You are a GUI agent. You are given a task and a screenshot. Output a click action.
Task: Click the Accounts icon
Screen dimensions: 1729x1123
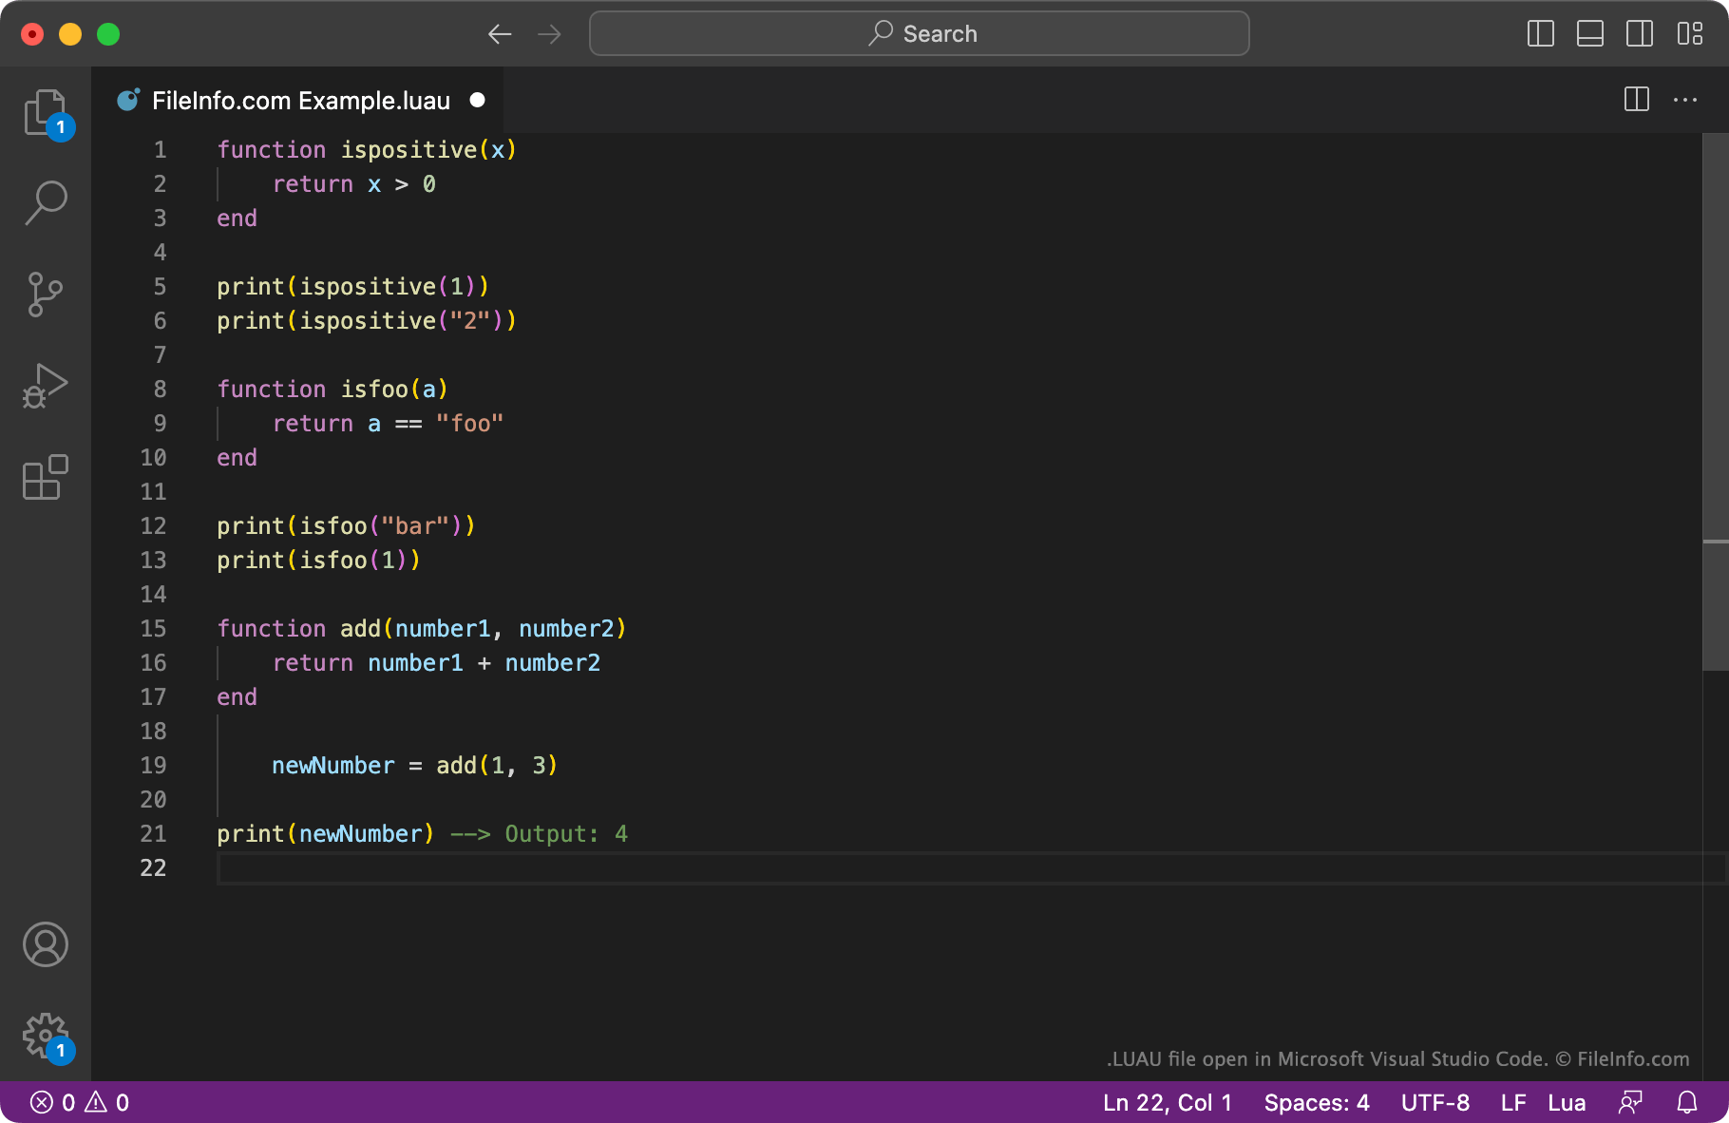pos(45,944)
